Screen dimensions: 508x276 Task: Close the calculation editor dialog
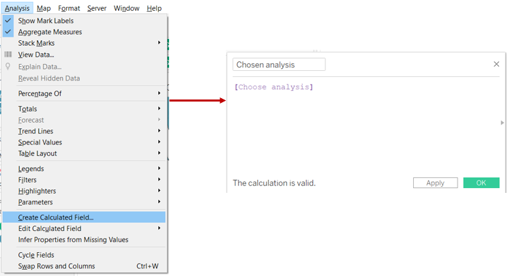[496, 64]
